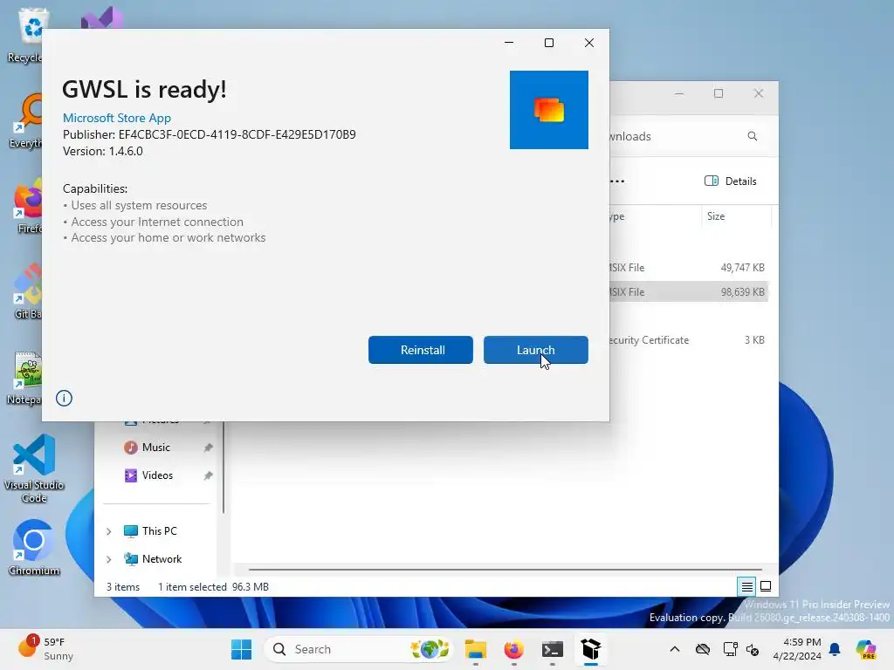Click muted volume tray icon
The height and width of the screenshot is (670, 894).
pos(753,649)
